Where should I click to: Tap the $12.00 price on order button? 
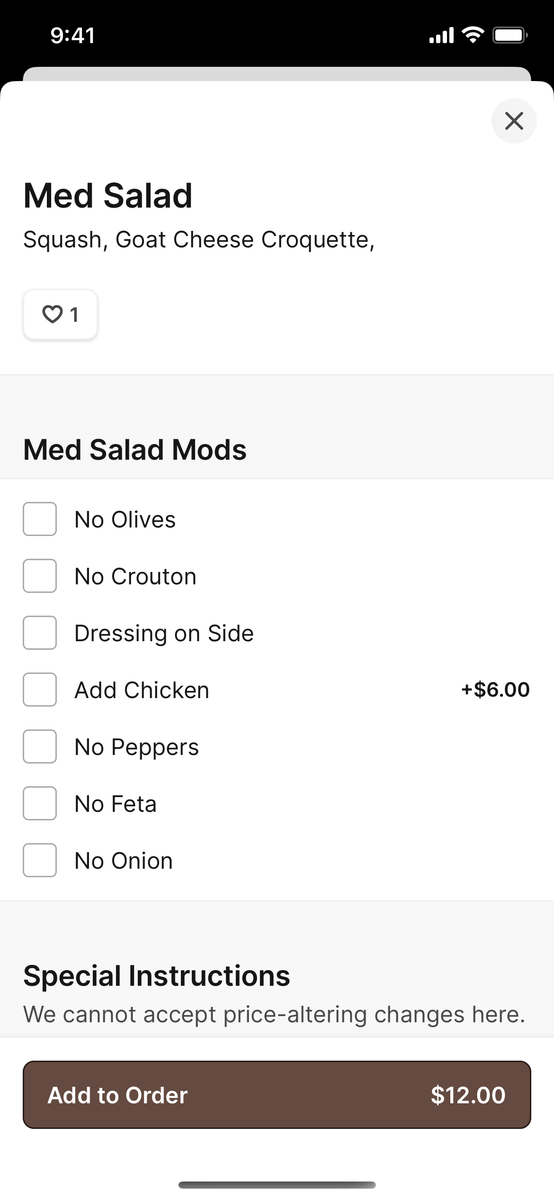click(468, 1095)
